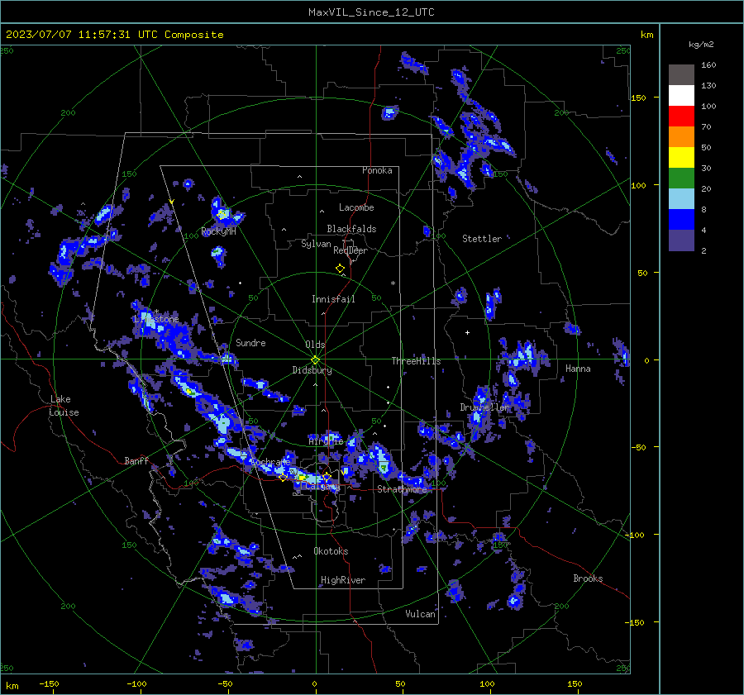Click the Lacombe city label

point(356,207)
